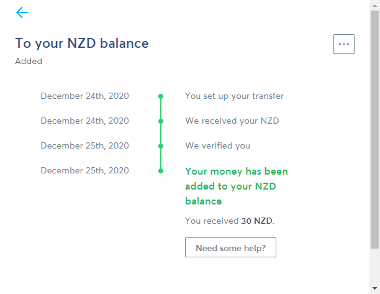The image size is (380, 294).
Task: Click the timeline dot for transfer setup
Action: (161, 96)
